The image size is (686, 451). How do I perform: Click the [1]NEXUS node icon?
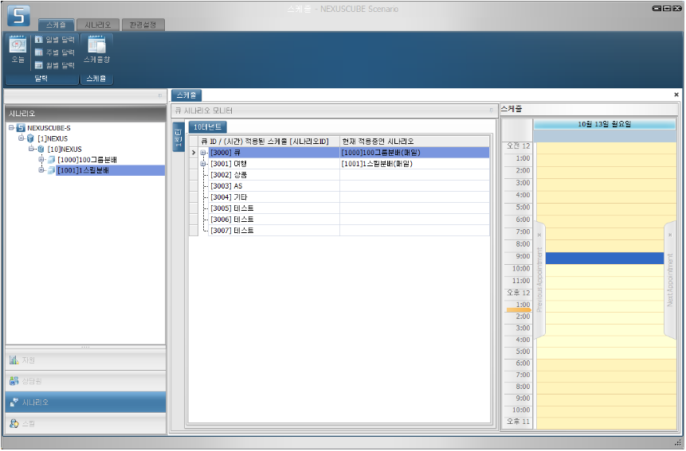click(30, 138)
